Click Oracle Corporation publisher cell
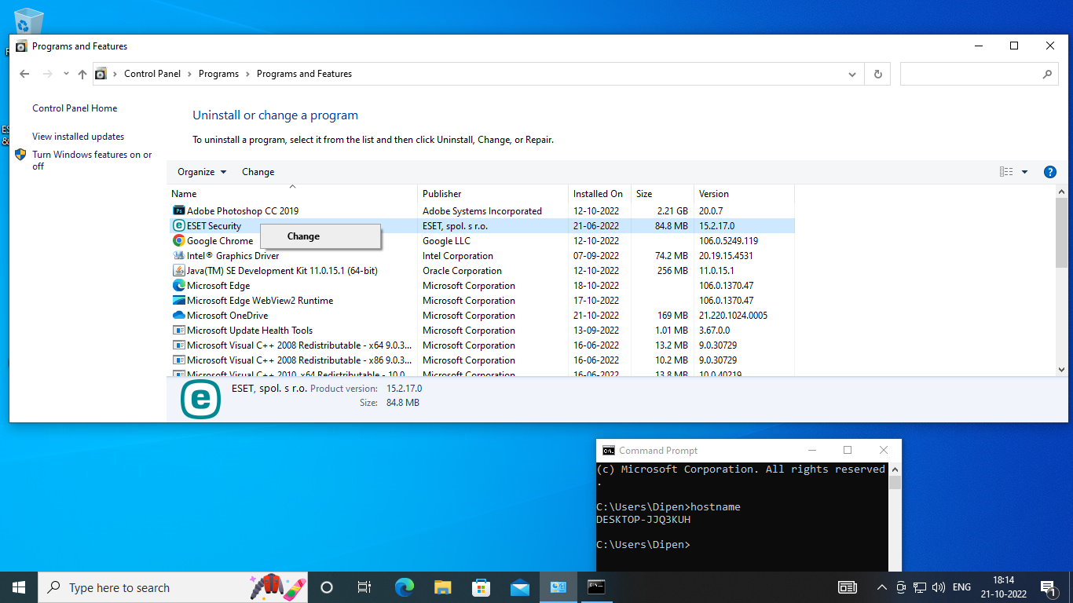The image size is (1073, 603). [x=462, y=270]
